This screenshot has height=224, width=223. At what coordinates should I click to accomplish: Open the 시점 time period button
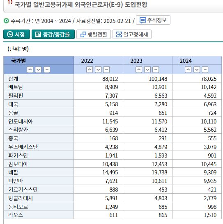pyautogui.click(x=16, y=34)
